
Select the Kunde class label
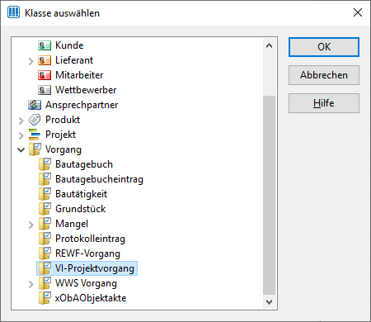point(69,45)
